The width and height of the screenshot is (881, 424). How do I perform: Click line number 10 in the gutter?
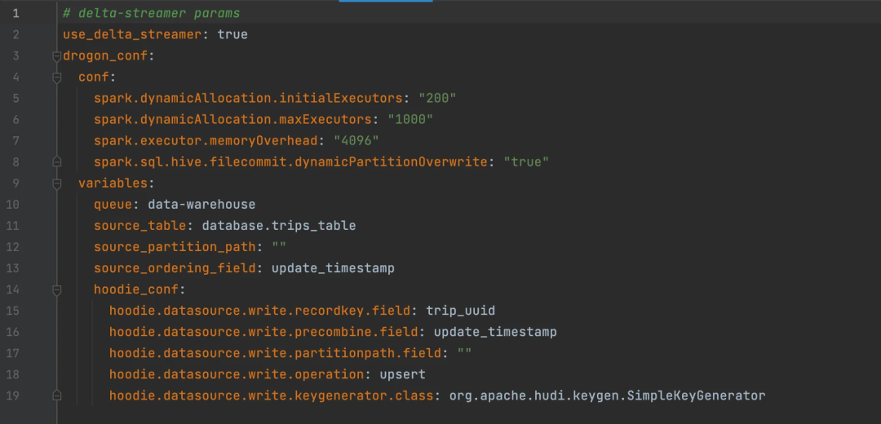coord(12,205)
